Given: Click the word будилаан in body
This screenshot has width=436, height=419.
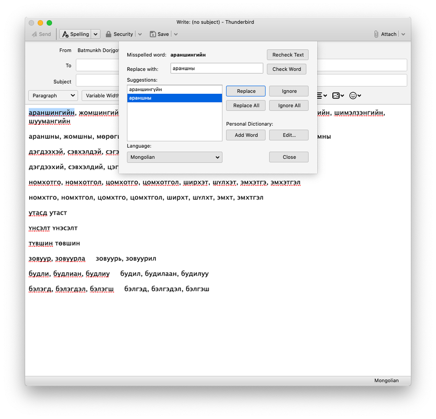Looking at the screenshot, I should point(161,274).
